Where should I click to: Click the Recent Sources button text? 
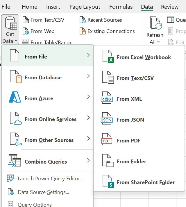coord(105,20)
